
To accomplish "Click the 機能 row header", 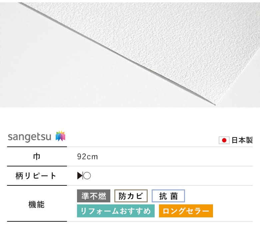I will coord(36,204).
